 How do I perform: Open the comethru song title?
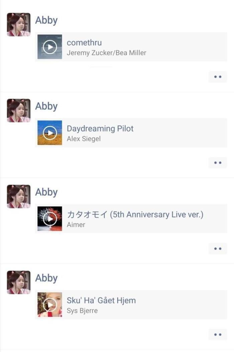(84, 42)
